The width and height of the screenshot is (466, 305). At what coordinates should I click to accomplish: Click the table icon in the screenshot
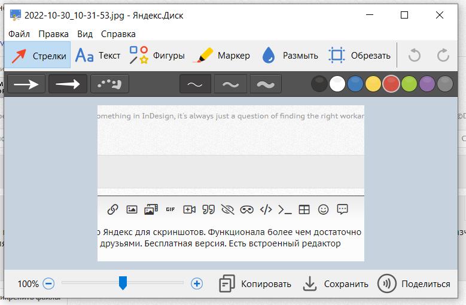point(304,210)
